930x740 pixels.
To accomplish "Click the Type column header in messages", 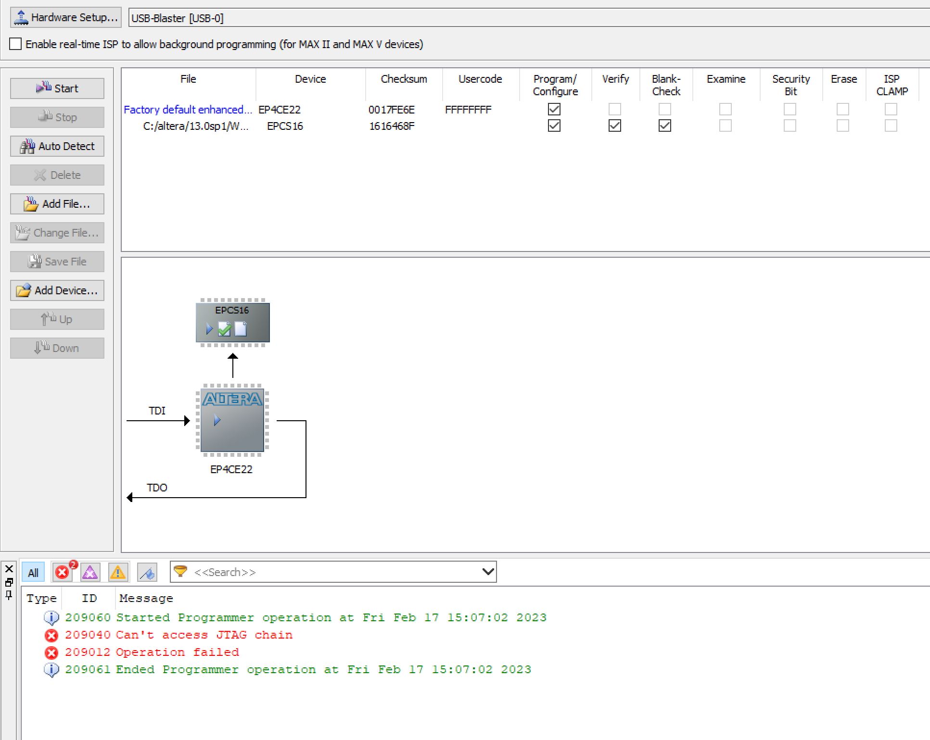I will click(x=41, y=598).
